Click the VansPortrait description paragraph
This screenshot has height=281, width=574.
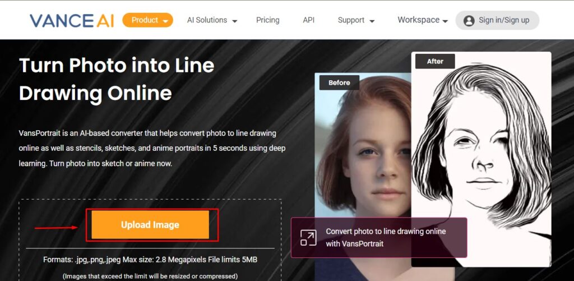coord(152,149)
